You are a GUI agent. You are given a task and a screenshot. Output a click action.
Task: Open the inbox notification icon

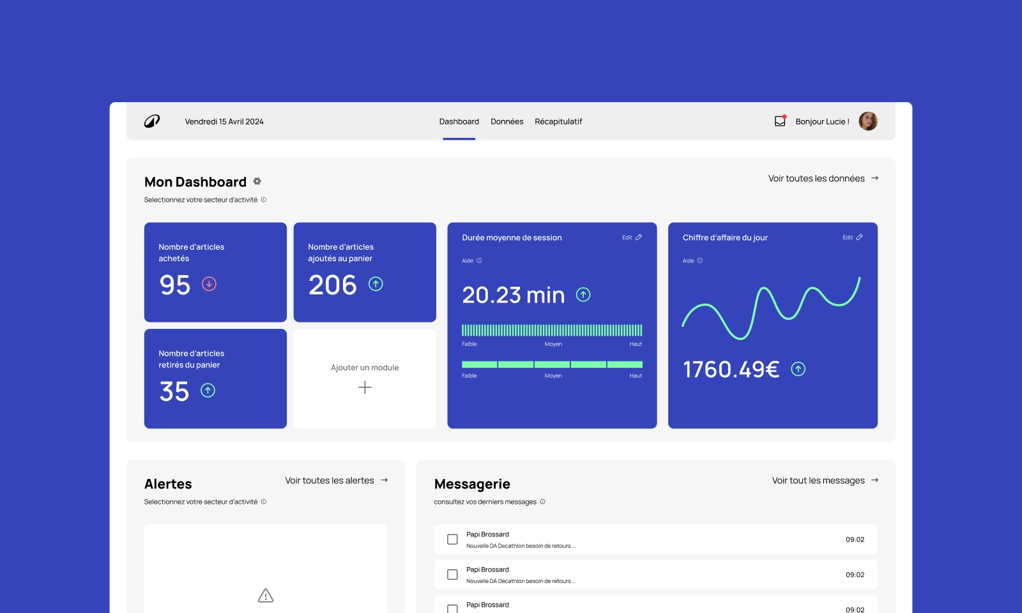pyautogui.click(x=780, y=121)
